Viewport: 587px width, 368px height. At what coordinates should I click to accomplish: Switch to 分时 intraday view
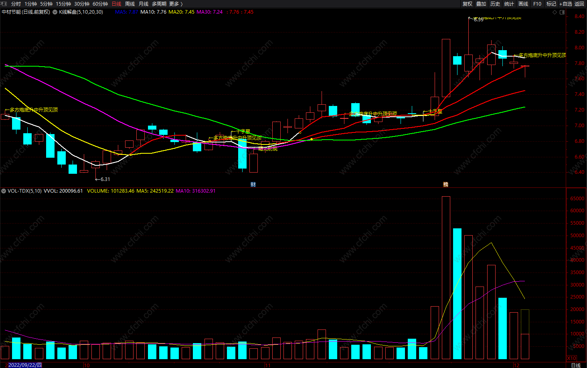[16, 4]
